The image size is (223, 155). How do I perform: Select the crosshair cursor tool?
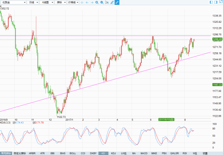pyautogui.click(x=82, y=2)
